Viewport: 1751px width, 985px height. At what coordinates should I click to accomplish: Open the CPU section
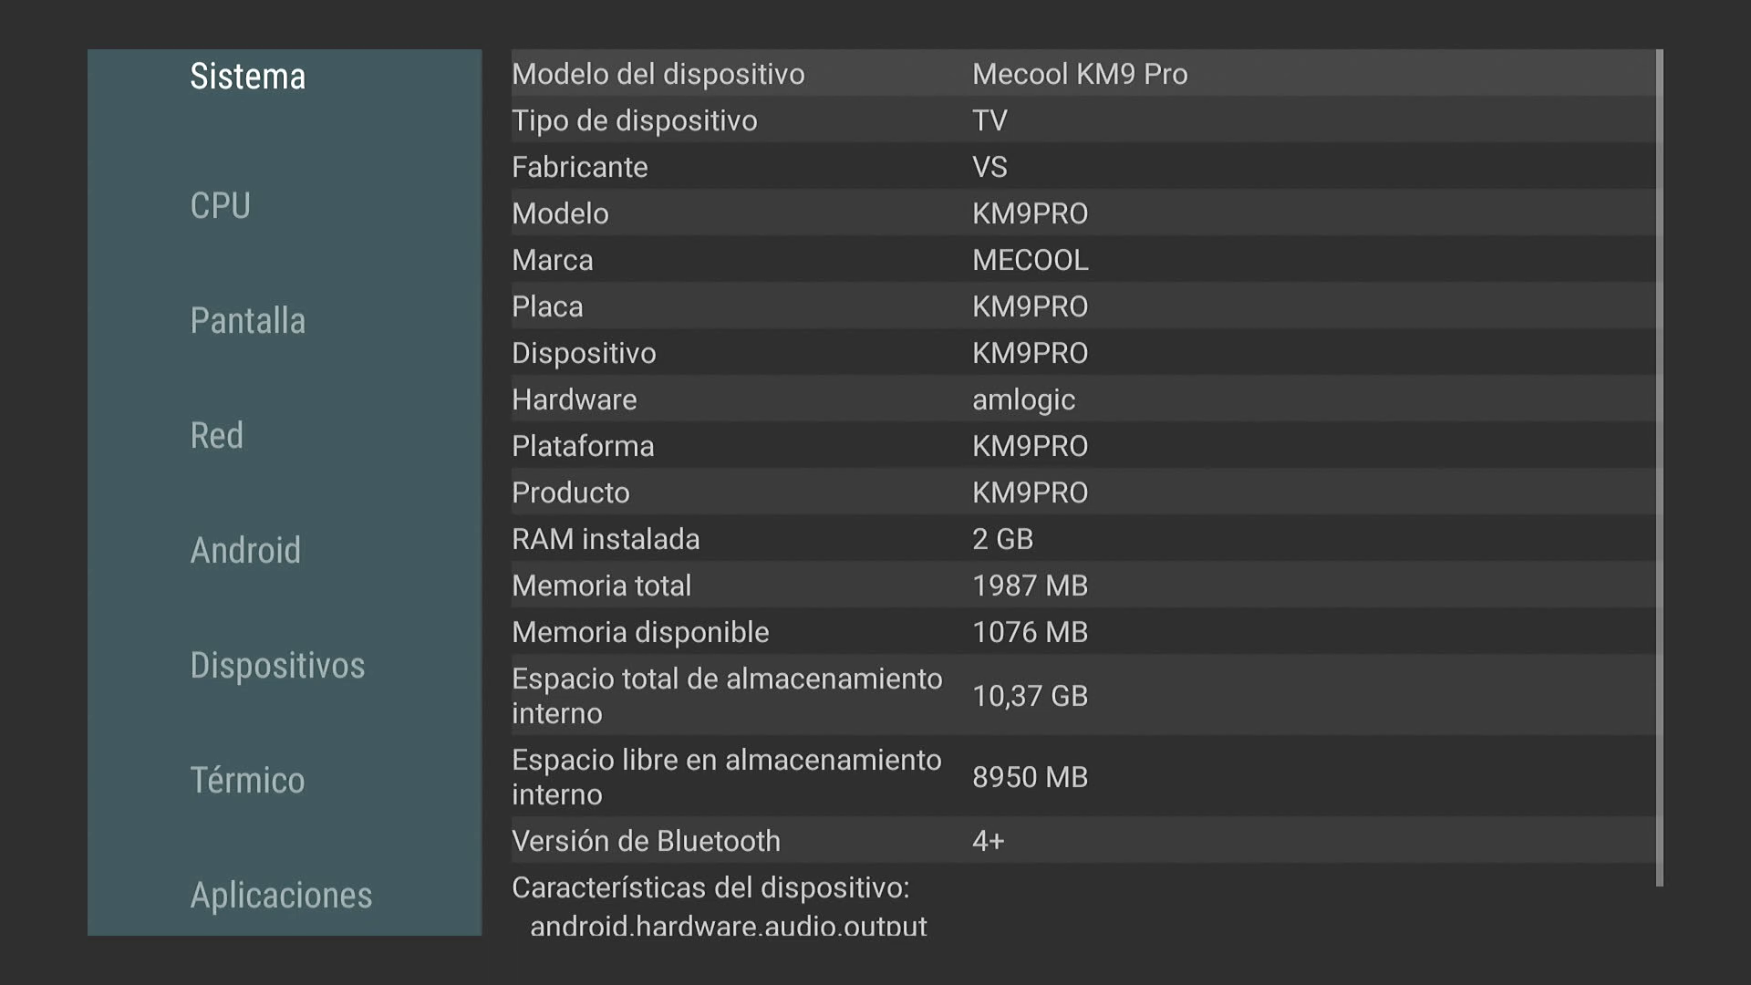[x=220, y=206]
